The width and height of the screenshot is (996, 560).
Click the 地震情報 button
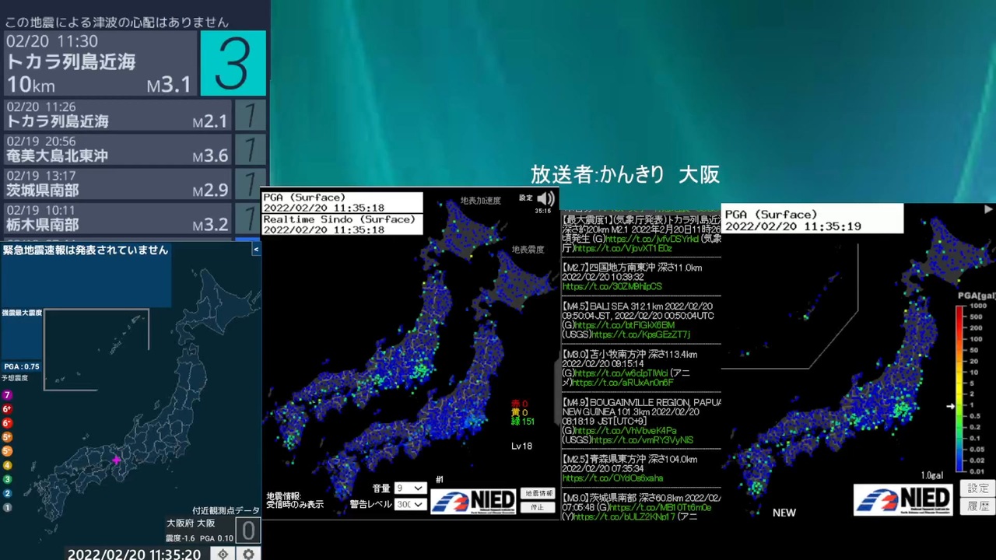point(538,494)
